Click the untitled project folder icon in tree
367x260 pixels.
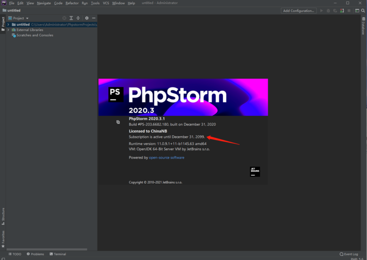[14, 24]
